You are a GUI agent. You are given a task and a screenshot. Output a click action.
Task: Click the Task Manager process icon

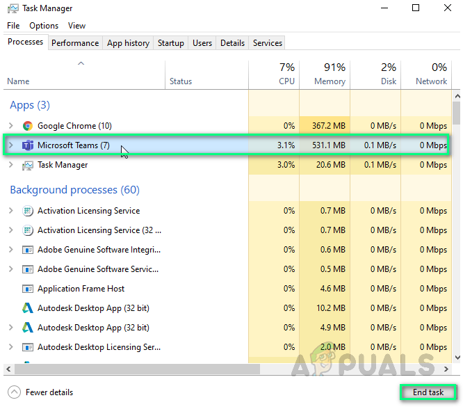click(28, 165)
